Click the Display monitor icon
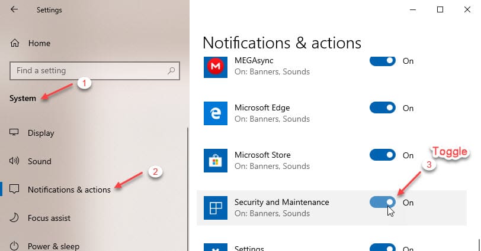This screenshot has height=251, width=481. tap(14, 132)
